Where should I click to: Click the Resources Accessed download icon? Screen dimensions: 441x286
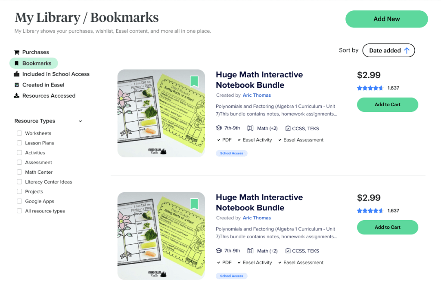pyautogui.click(x=17, y=95)
